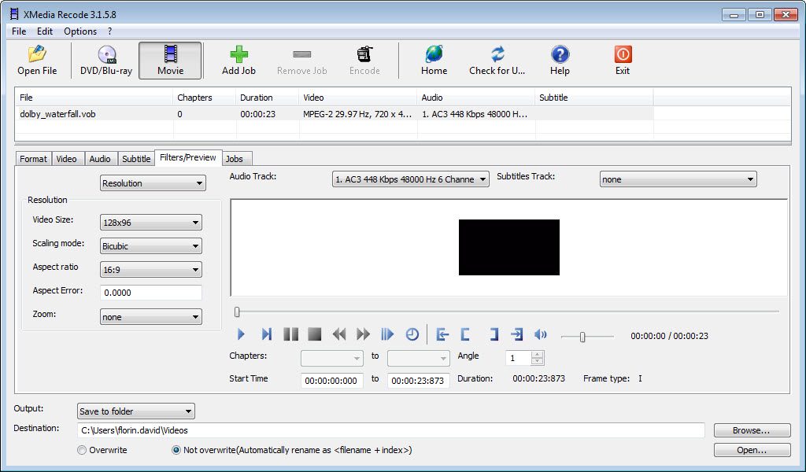Click the Chapters column header
806x472 pixels.
(x=205, y=98)
